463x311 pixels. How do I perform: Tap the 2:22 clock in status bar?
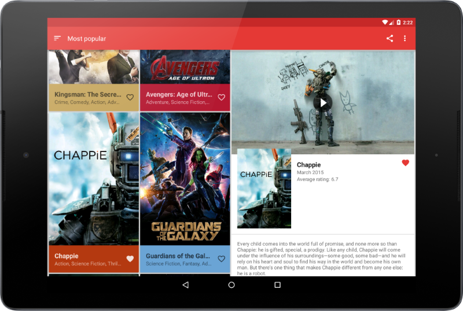click(408, 23)
